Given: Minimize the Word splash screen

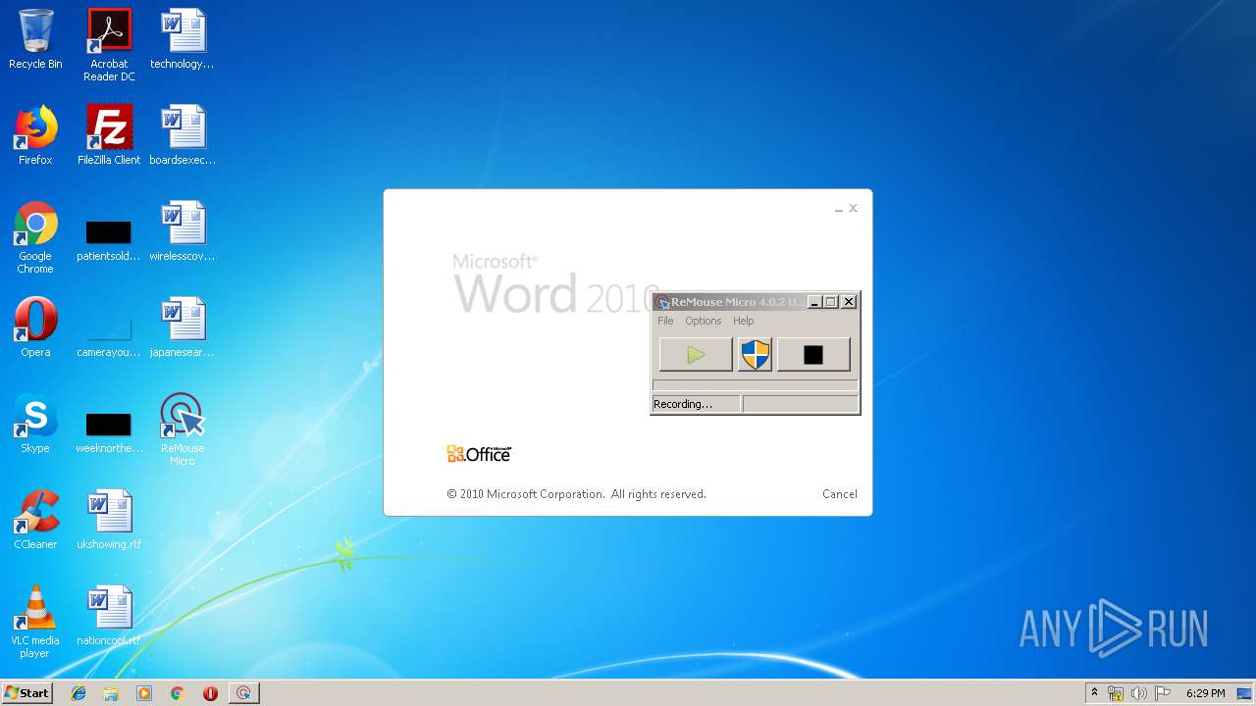Looking at the screenshot, I should click(839, 209).
